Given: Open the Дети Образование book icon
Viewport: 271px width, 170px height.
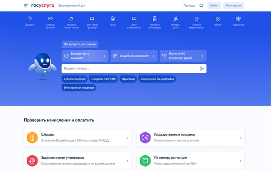Looking at the screenshot, I should click(x=134, y=18).
